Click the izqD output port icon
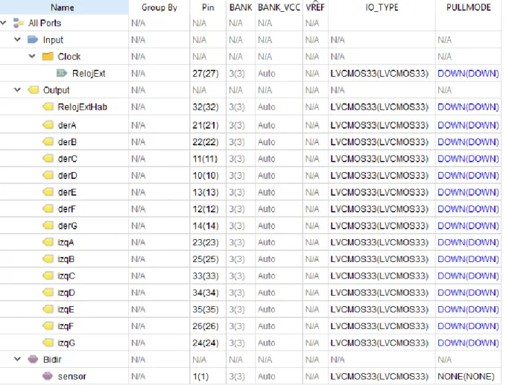 click(x=48, y=292)
